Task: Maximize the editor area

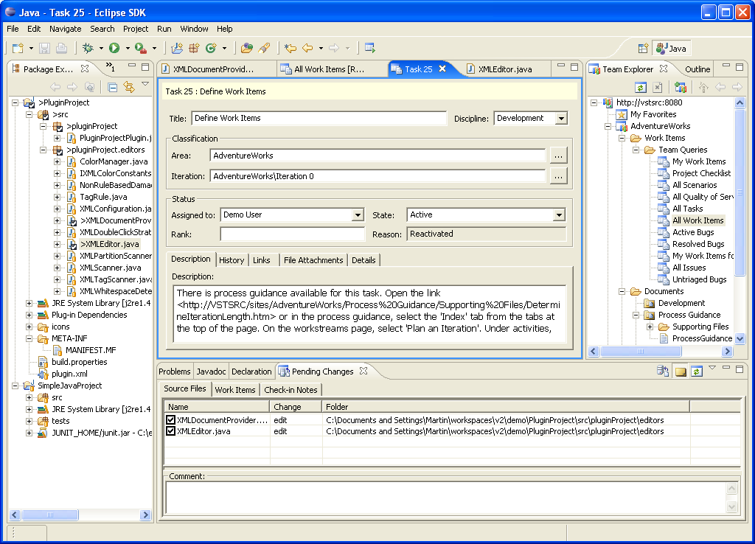Action: 574,67
